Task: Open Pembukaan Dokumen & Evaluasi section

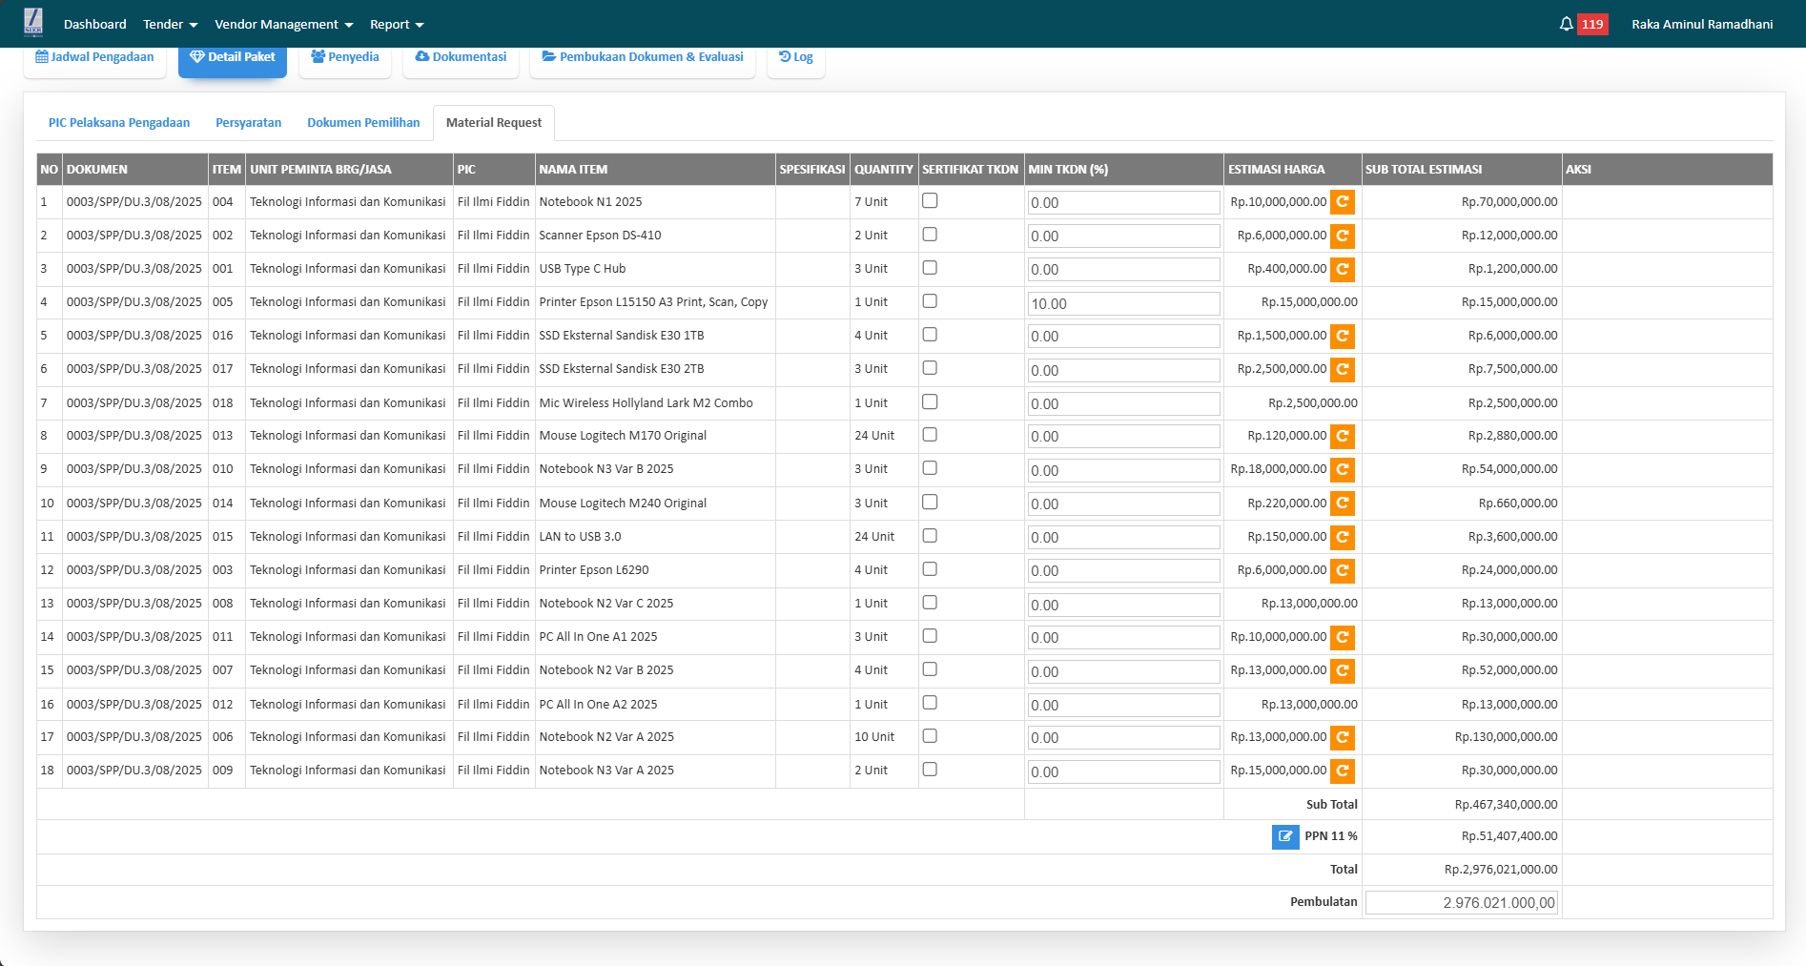Action: tap(643, 57)
